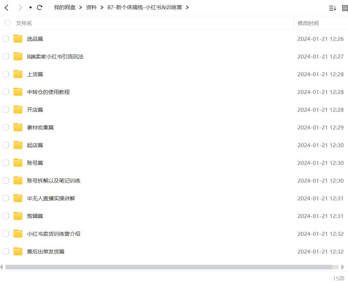Click the scroll-left arrow of horizontal scrollbar
Screen dimensions: 348x284
2,267
